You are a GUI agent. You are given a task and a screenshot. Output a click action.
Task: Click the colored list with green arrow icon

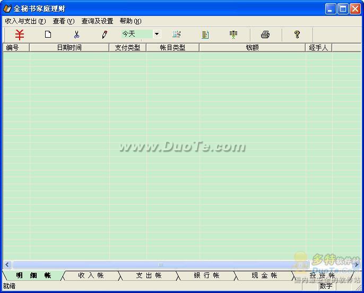click(x=233, y=35)
